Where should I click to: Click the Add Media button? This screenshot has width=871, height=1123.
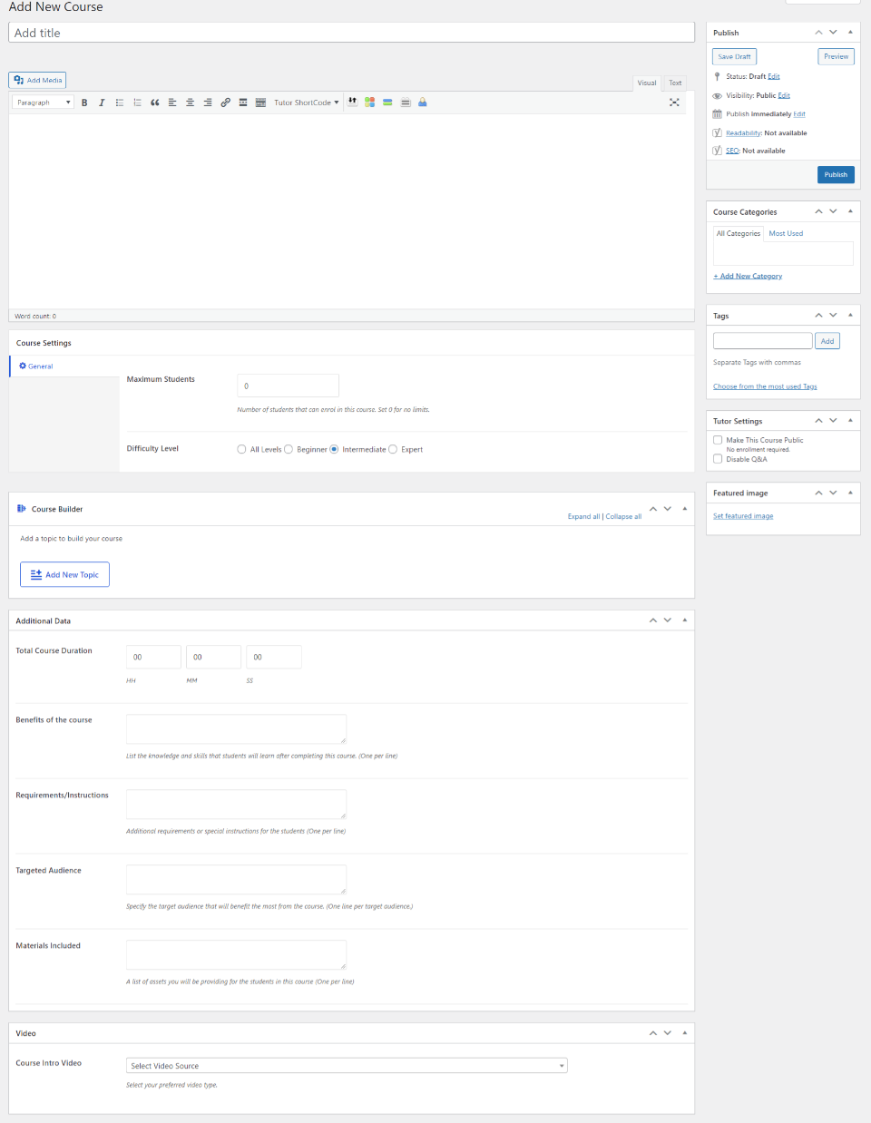click(x=37, y=80)
